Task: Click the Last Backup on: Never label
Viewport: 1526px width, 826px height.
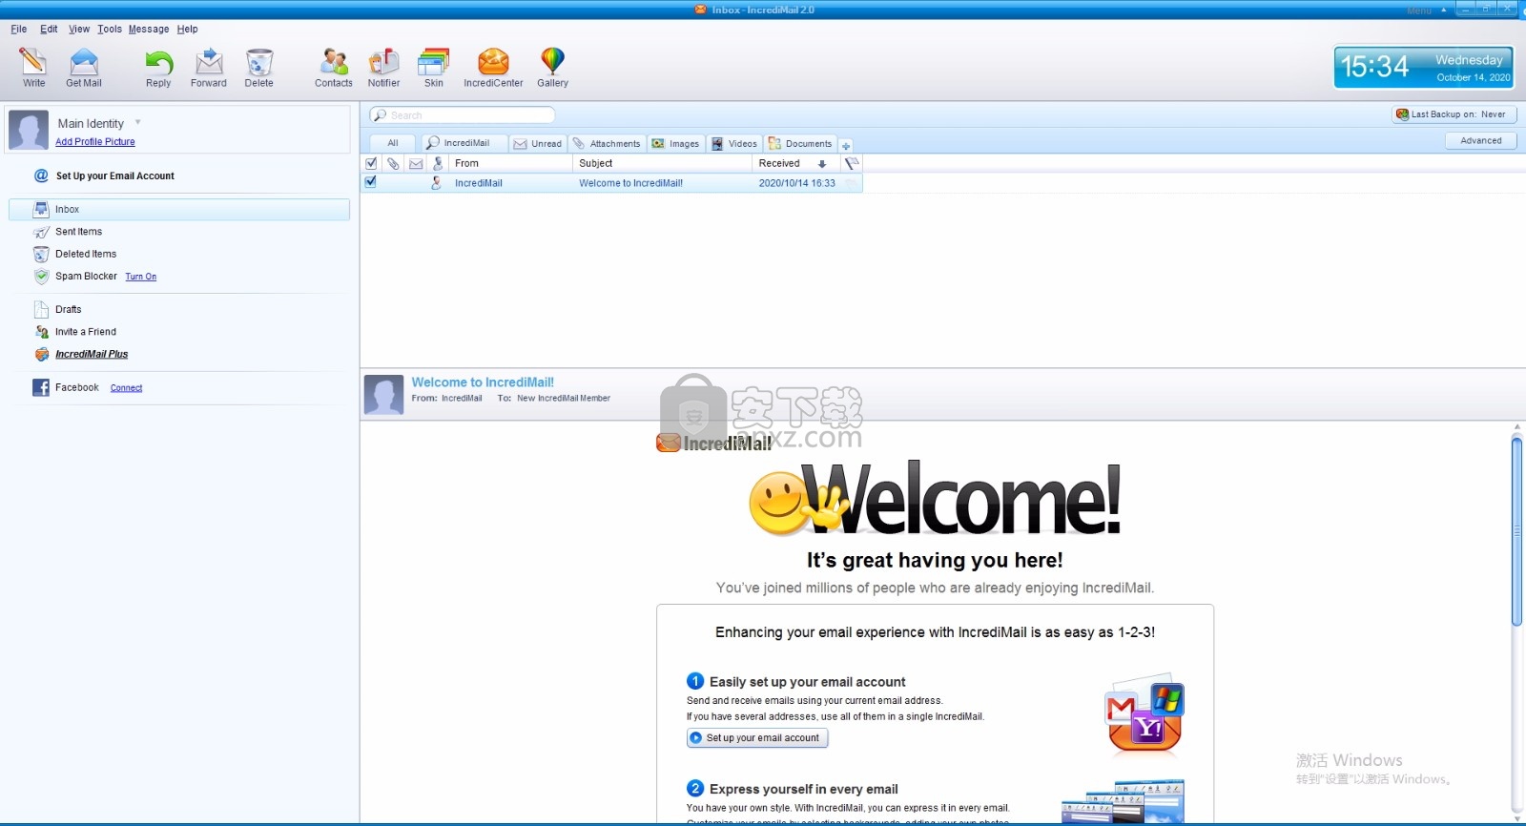Action: point(1458,114)
